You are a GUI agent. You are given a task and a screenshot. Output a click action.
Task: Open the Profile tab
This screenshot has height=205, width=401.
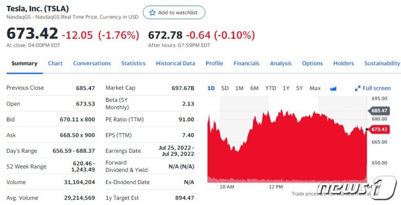tap(214, 64)
